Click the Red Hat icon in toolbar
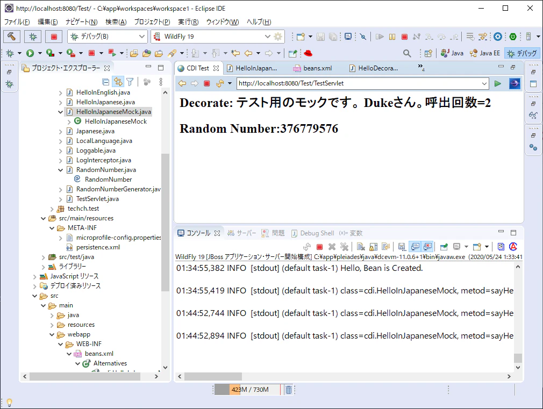Viewport: 543px width, 409px height. (308, 53)
